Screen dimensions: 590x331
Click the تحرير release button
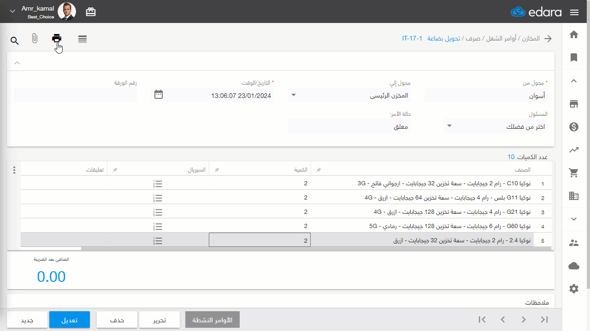tap(159, 320)
